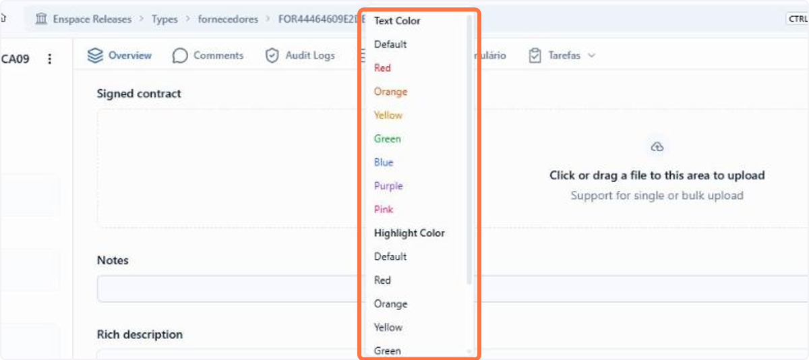Click the Tarefas clipboard icon
Image resolution: width=809 pixels, height=360 pixels.
pos(535,55)
